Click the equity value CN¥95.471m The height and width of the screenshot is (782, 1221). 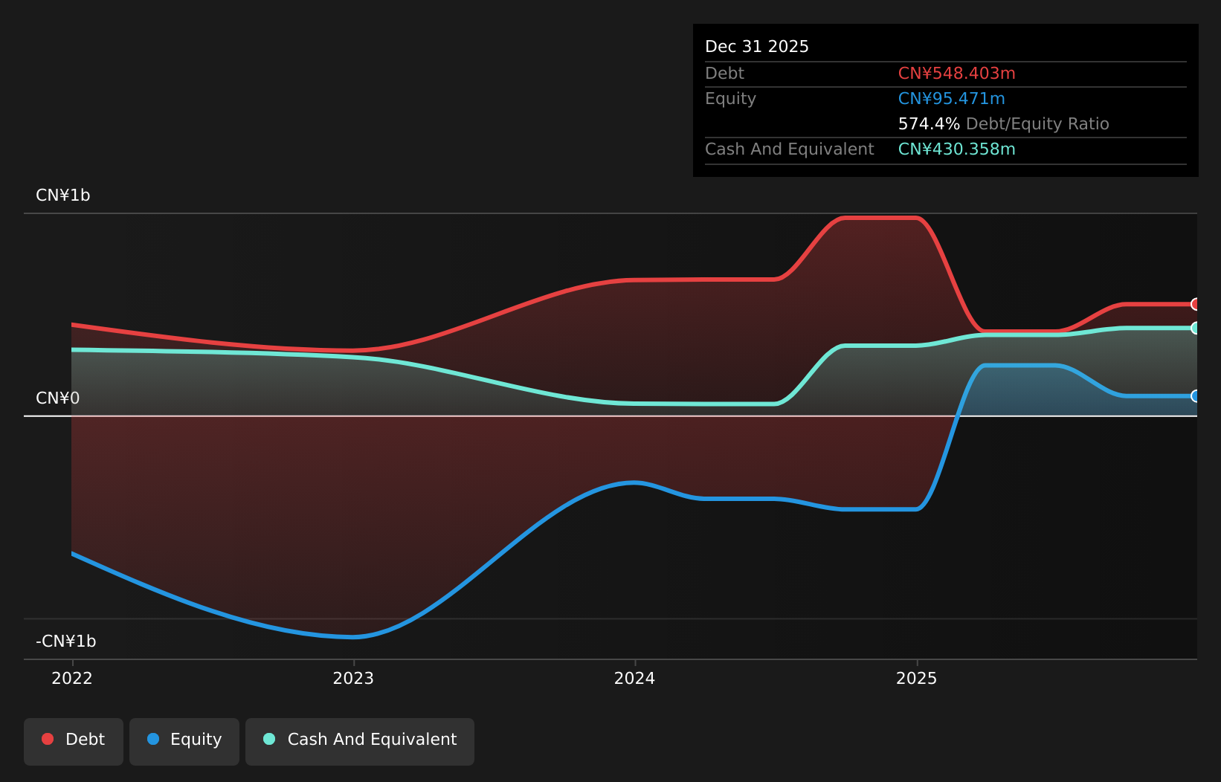click(952, 99)
